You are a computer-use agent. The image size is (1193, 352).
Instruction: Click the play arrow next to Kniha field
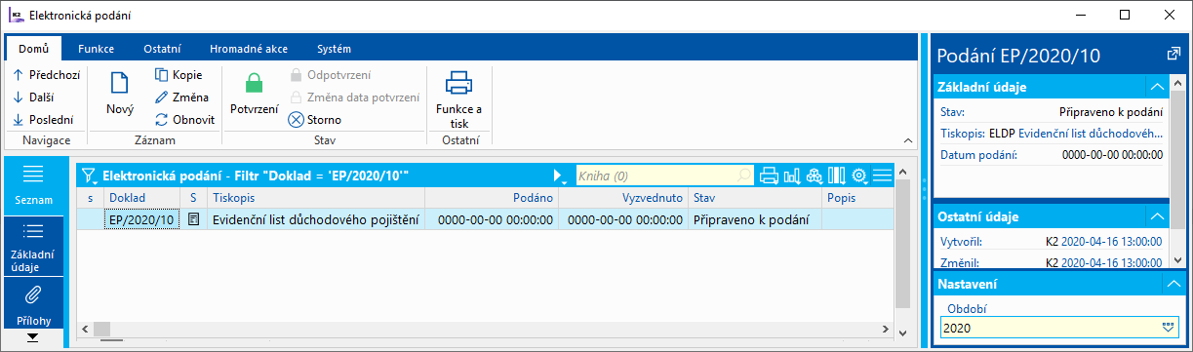coord(559,176)
